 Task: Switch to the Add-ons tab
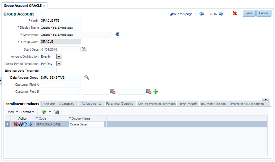point(49,104)
